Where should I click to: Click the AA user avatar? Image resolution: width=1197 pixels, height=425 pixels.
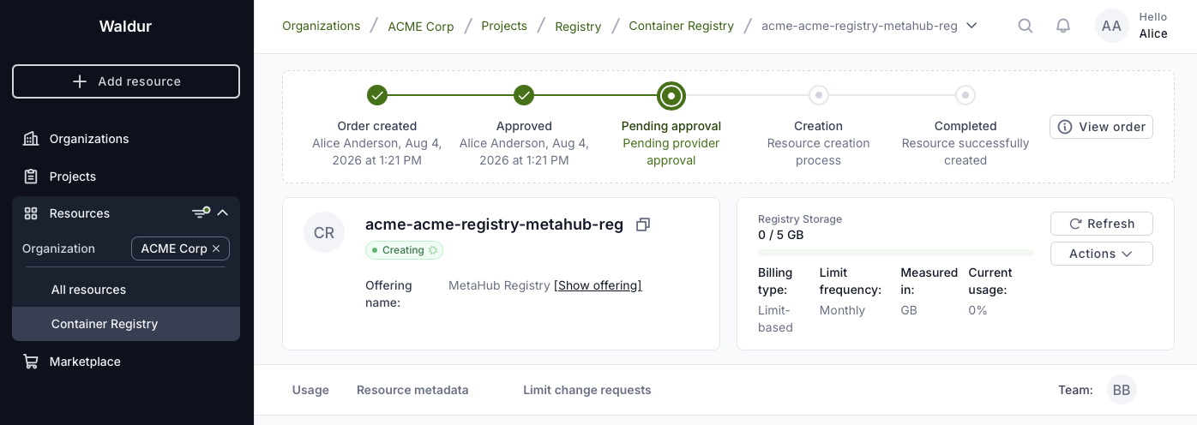pyautogui.click(x=1111, y=26)
